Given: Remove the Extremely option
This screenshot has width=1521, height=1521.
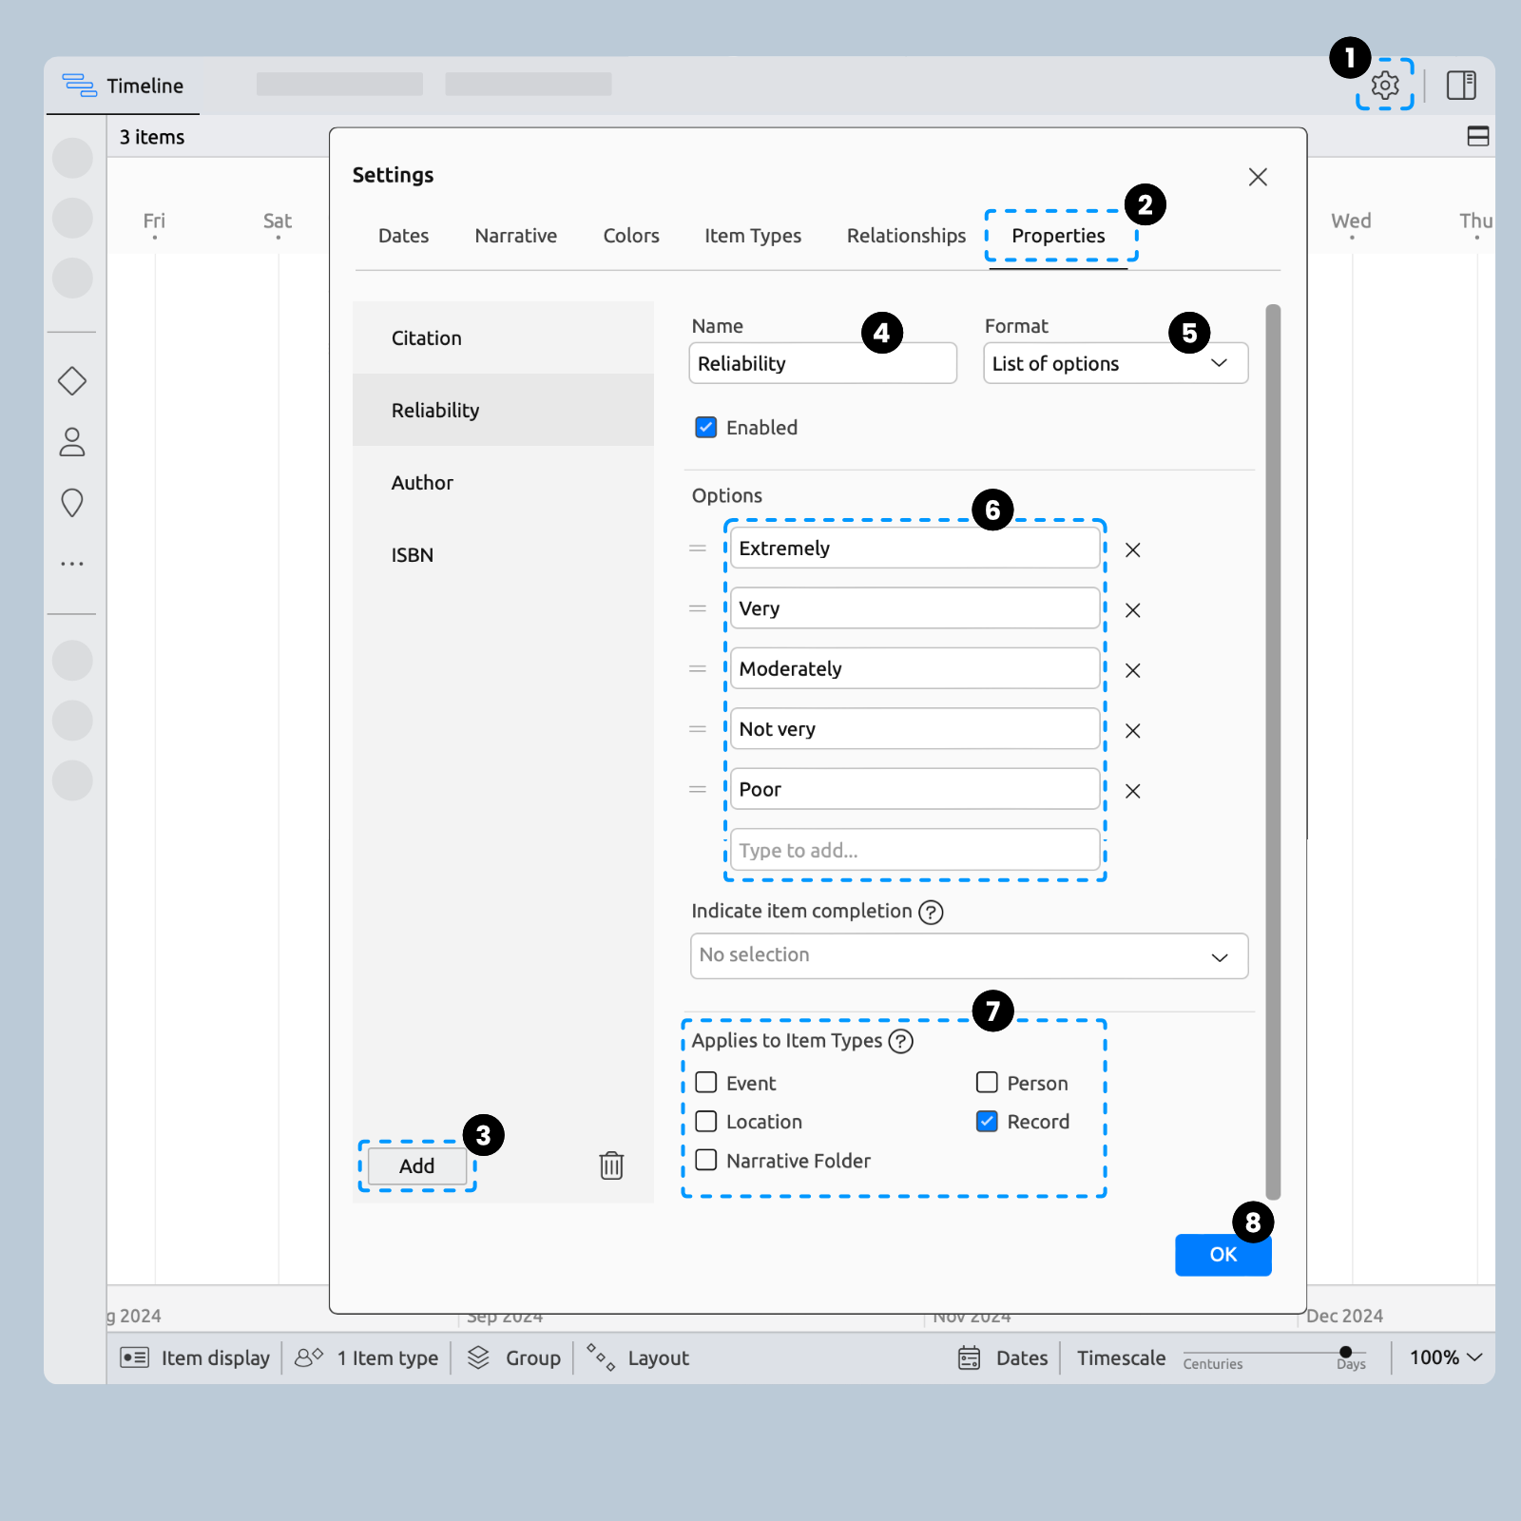Looking at the screenshot, I should [1132, 549].
